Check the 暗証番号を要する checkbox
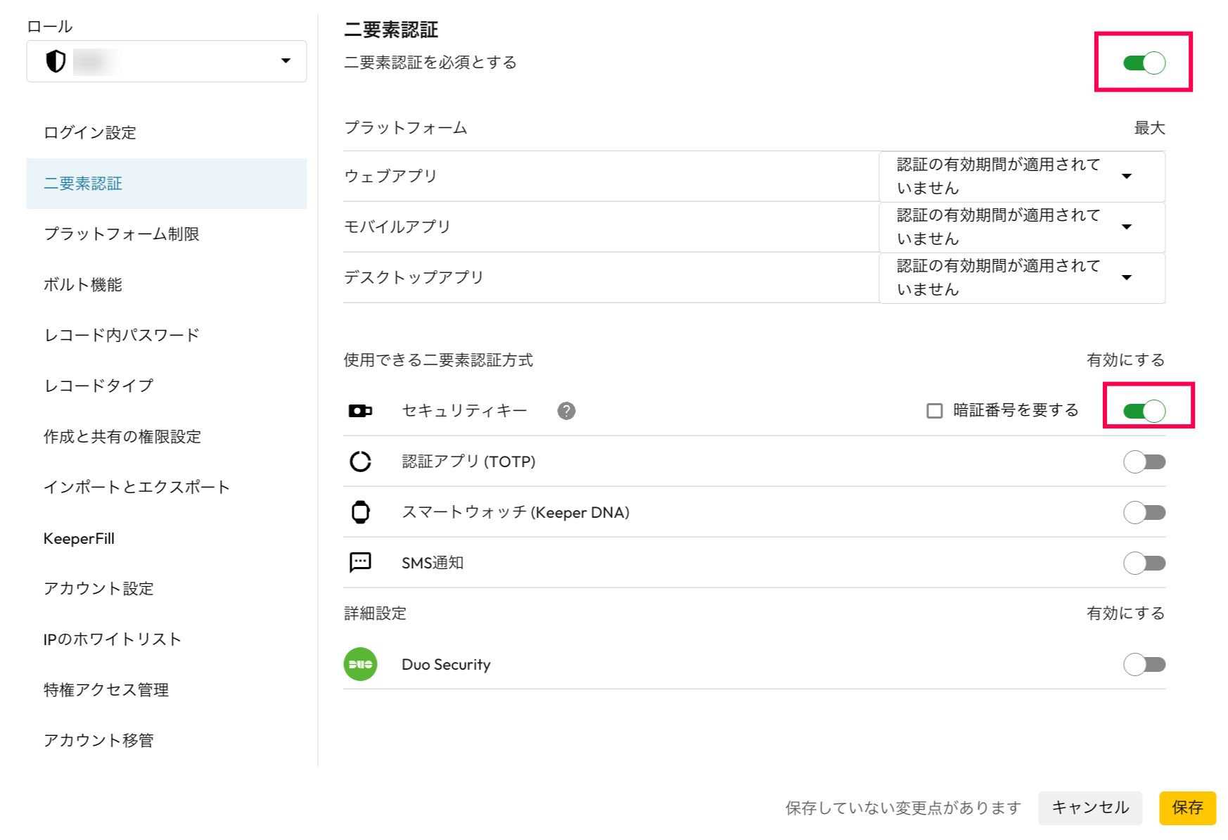The height and width of the screenshot is (840, 1228). 935,411
